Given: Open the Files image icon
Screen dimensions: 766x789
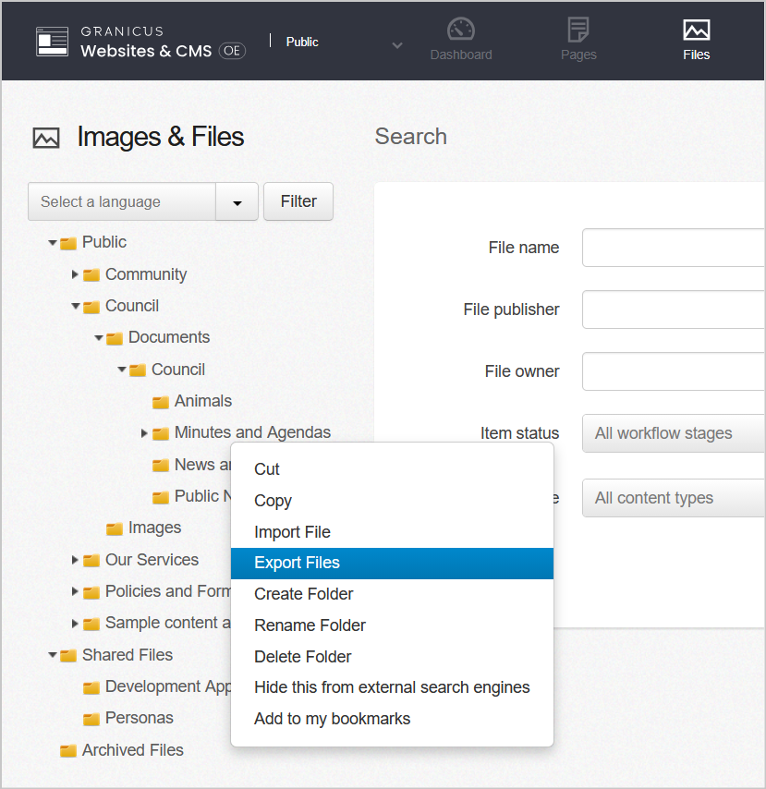Looking at the screenshot, I should point(696,30).
